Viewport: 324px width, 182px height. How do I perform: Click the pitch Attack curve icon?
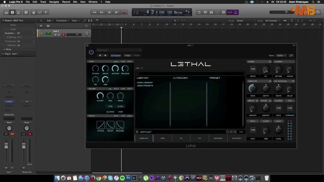[101, 125]
